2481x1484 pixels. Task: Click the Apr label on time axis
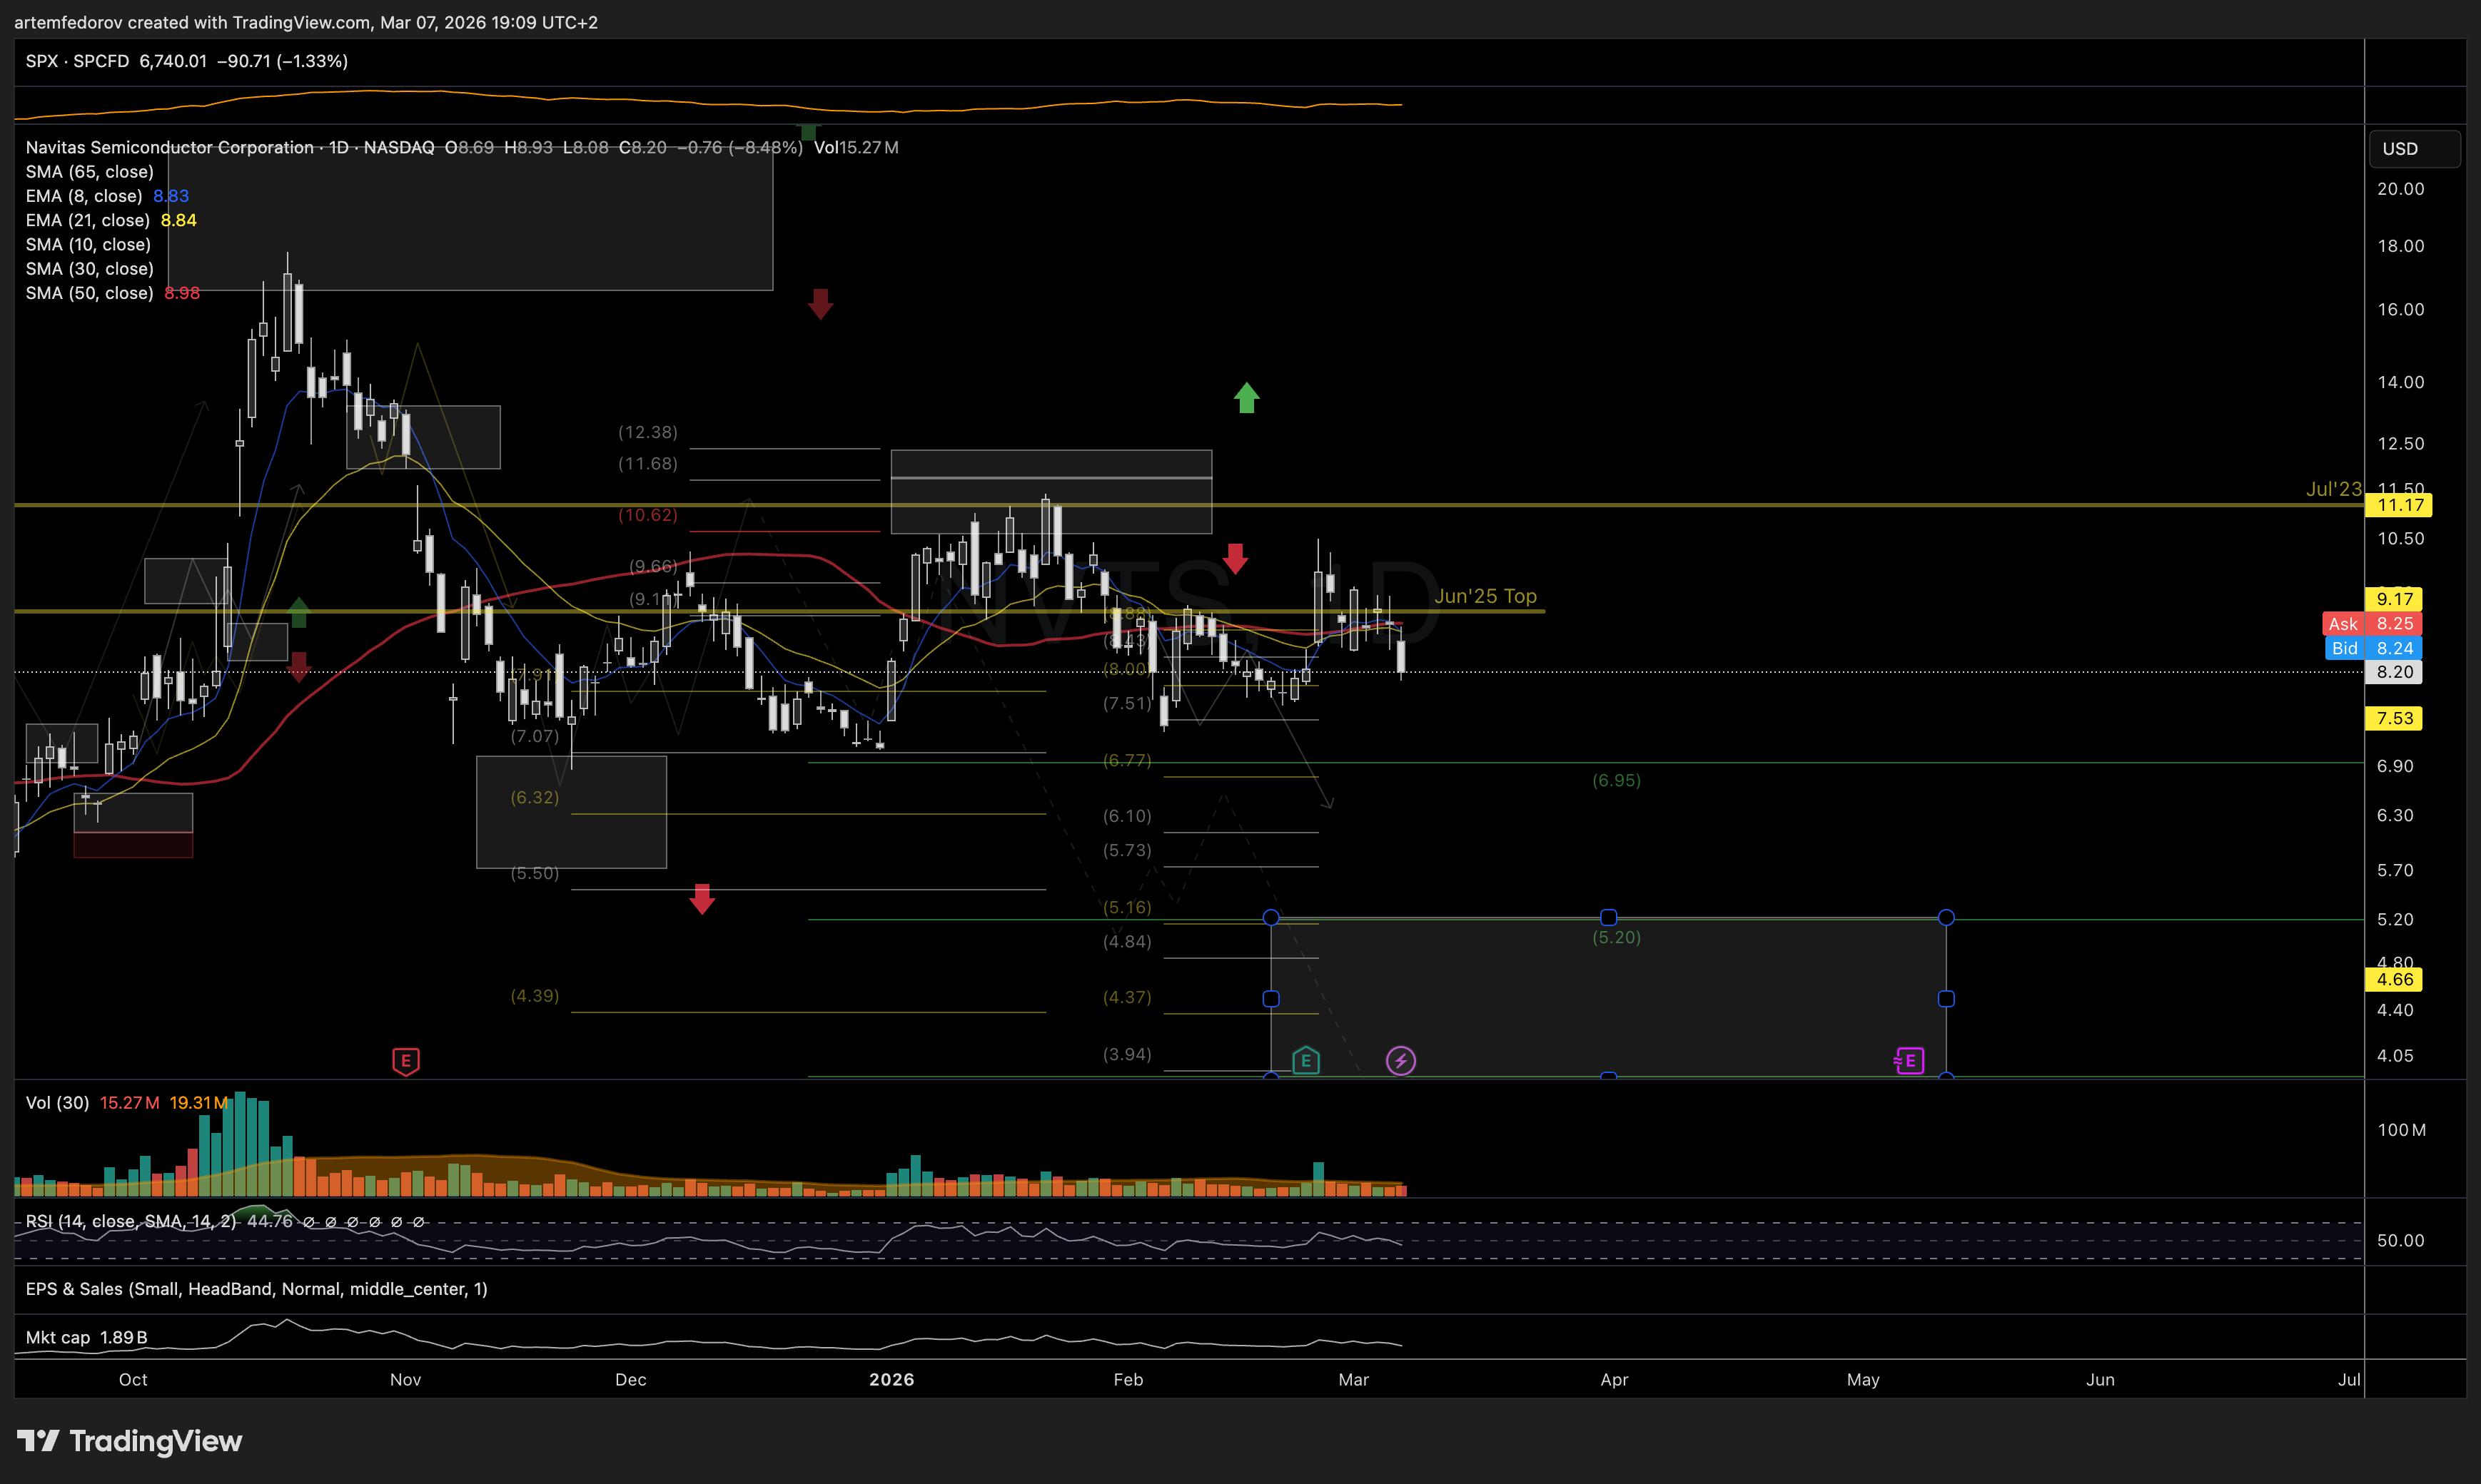[1615, 1380]
